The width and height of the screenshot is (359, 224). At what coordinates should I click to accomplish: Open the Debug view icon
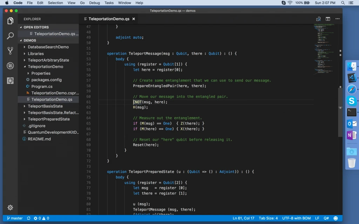[10, 65]
